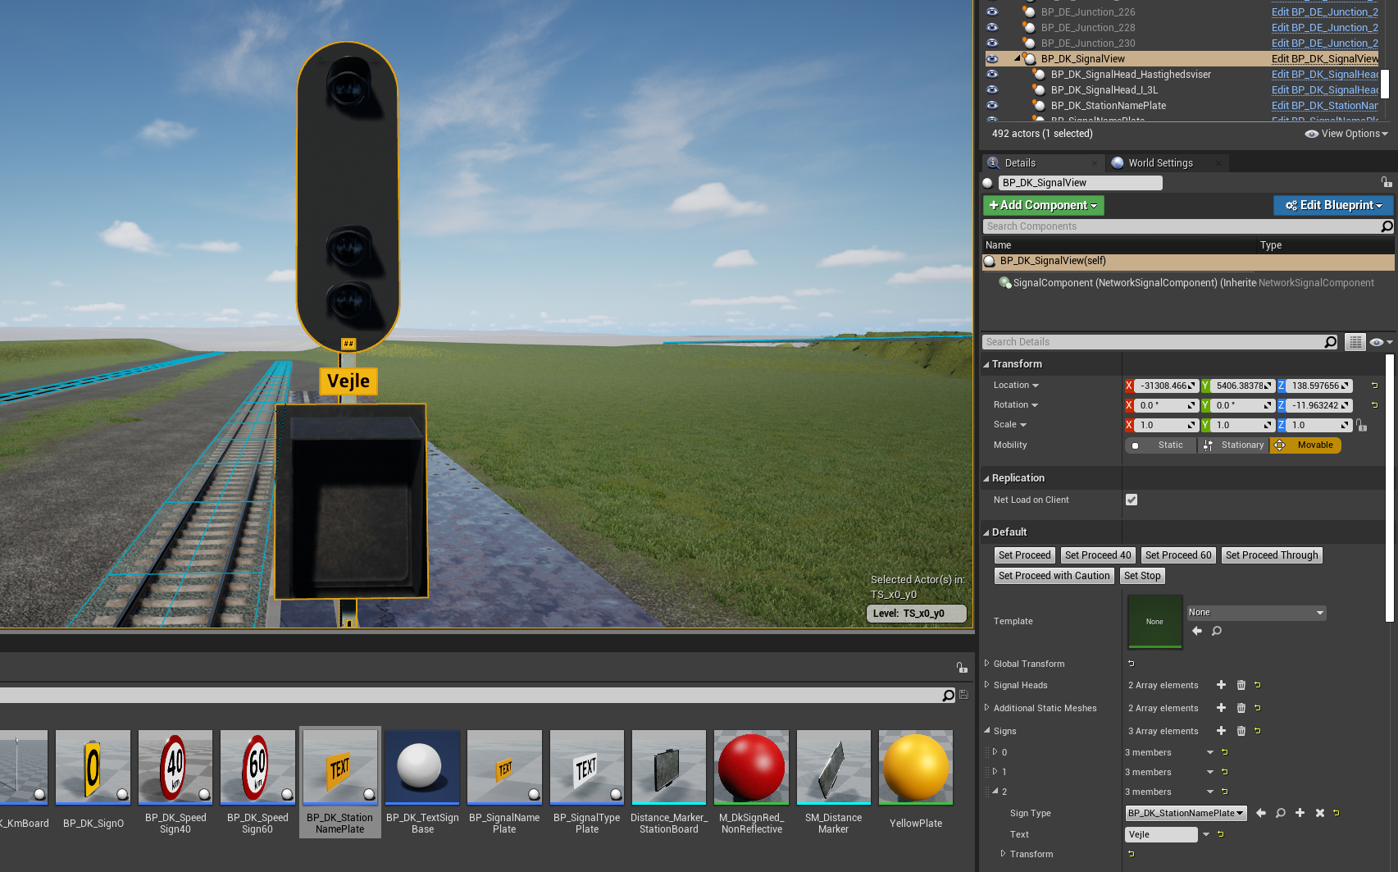Toggle Net Load on Client checkbox

click(1132, 500)
